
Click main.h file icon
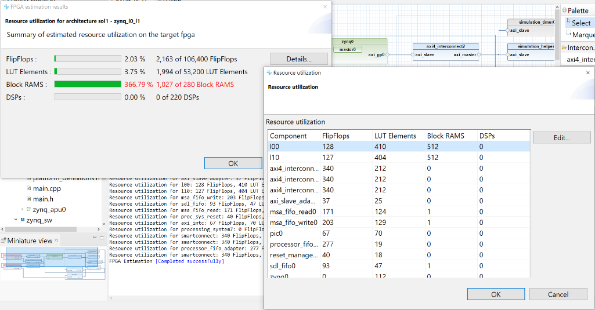[29, 199]
